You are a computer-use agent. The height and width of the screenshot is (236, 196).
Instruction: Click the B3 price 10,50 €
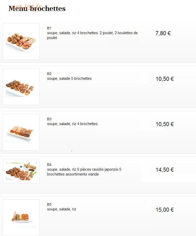click(165, 124)
